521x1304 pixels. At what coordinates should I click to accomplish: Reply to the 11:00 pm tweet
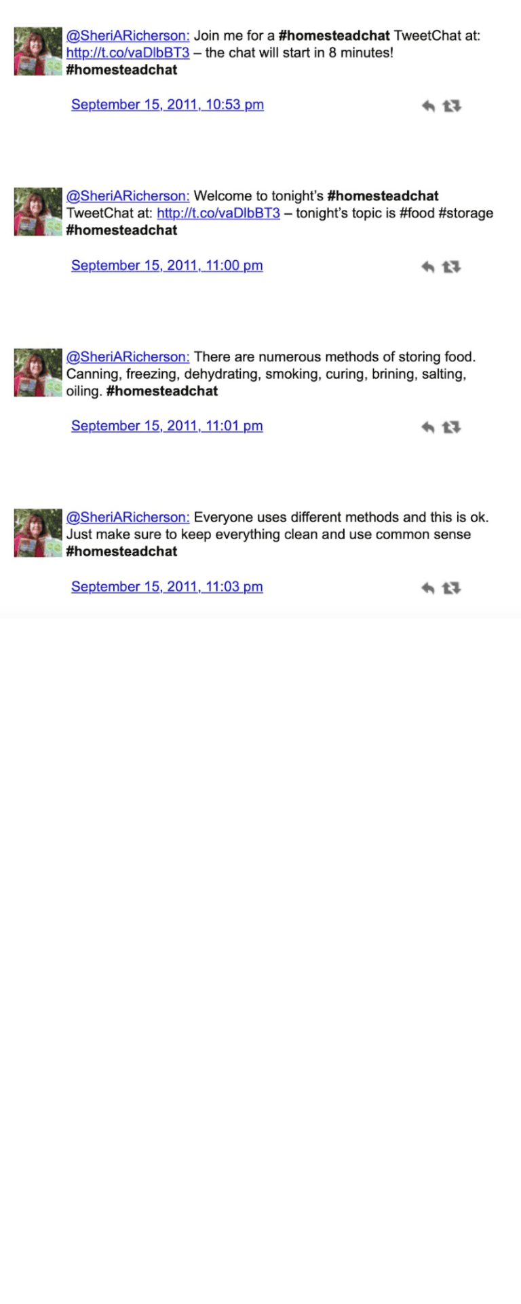(428, 267)
